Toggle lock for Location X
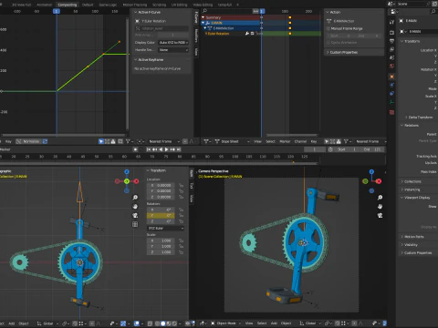 click(x=181, y=185)
